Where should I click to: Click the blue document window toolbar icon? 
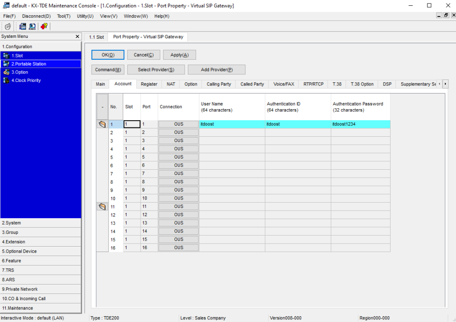[23, 26]
